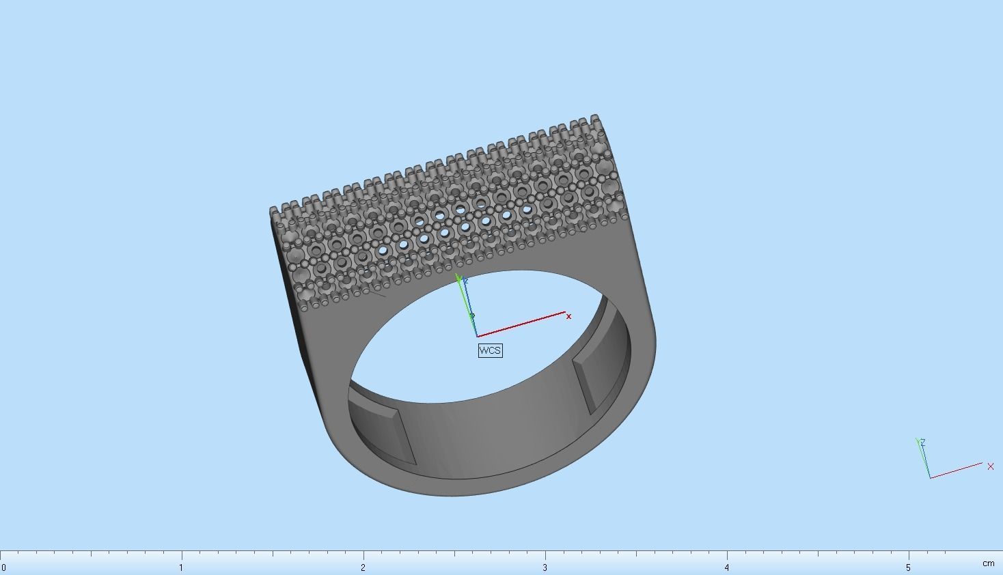Click the red X axis label at WCS
The width and height of the screenshot is (1003, 575).
click(568, 316)
